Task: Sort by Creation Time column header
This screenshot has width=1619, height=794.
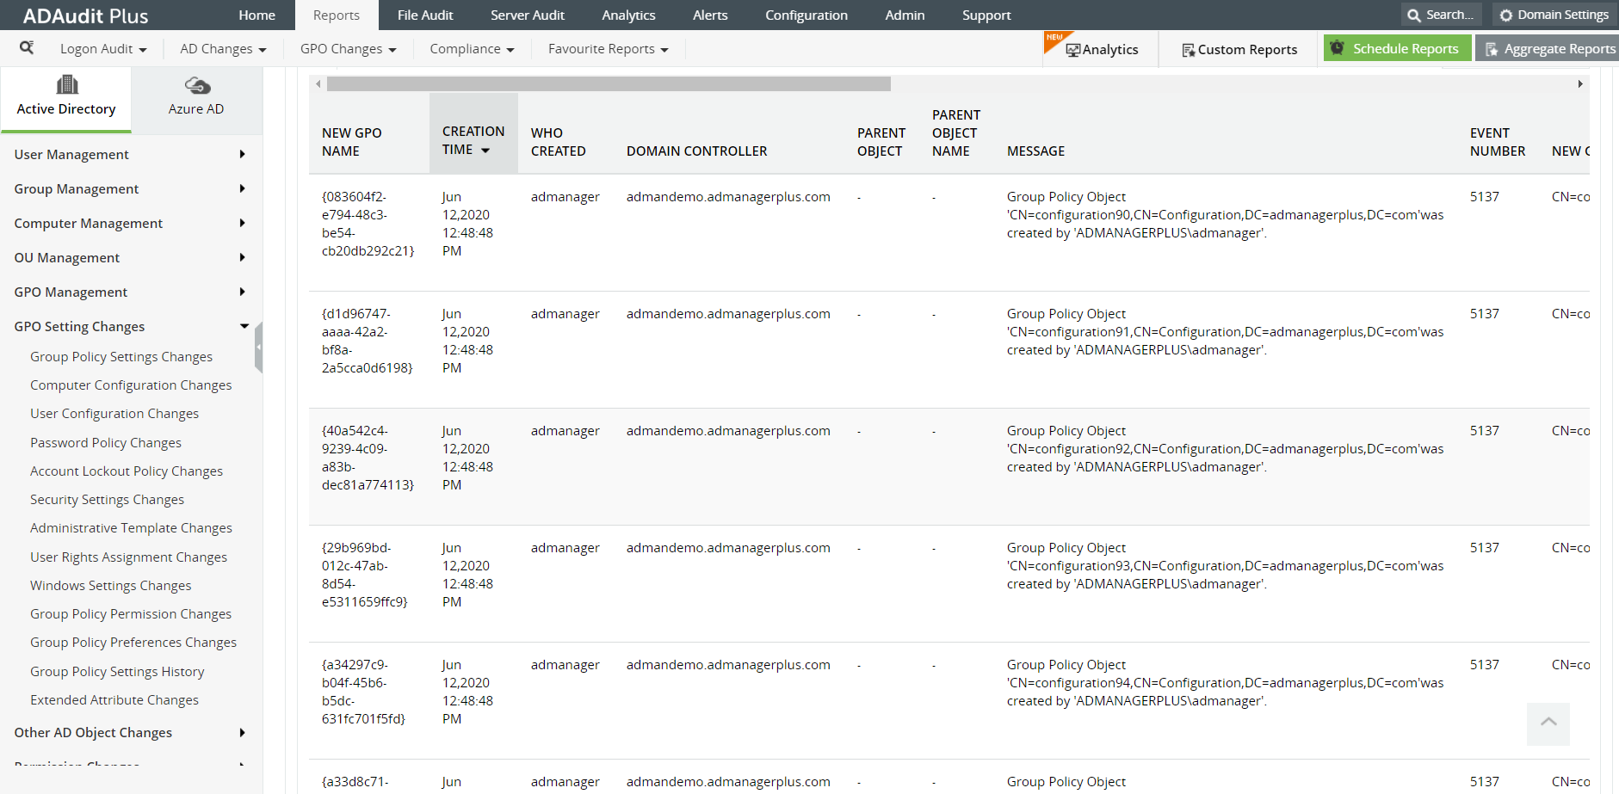Action: [473, 140]
